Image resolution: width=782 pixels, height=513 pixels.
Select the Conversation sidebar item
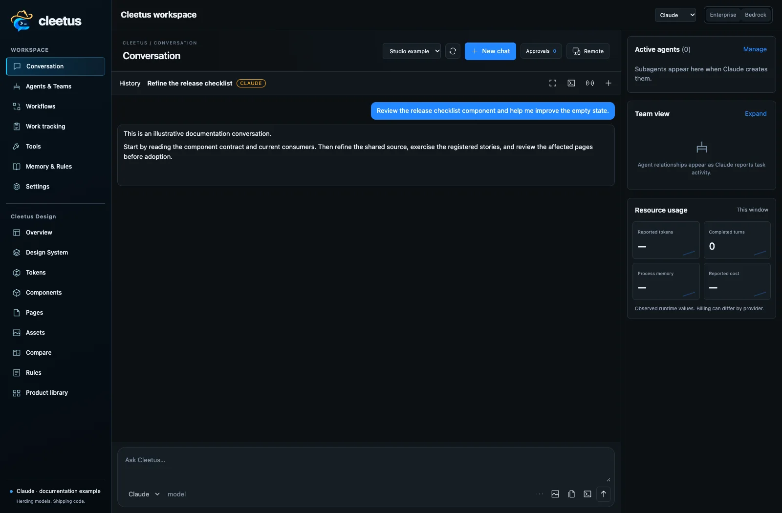click(x=55, y=66)
